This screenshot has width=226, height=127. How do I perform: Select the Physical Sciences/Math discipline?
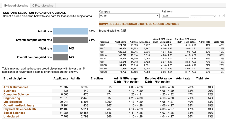tap(20, 109)
